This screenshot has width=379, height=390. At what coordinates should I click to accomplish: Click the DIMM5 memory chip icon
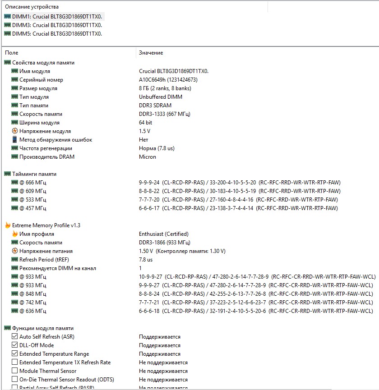click(x=8, y=33)
